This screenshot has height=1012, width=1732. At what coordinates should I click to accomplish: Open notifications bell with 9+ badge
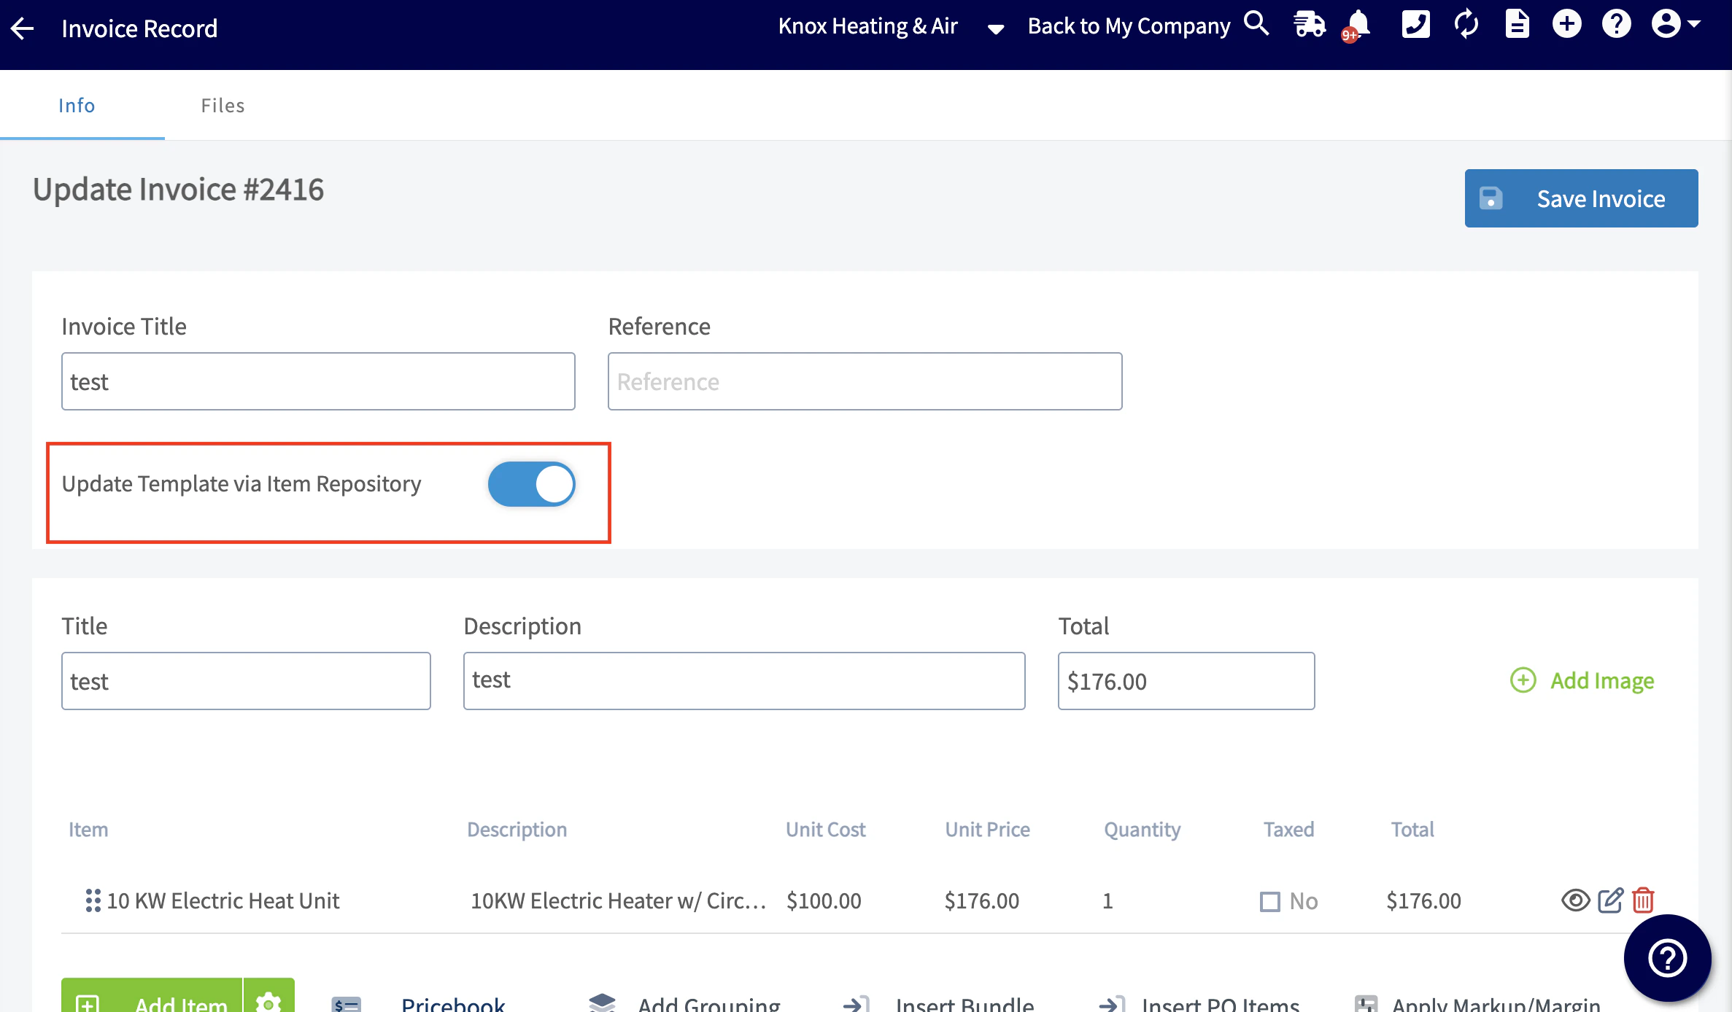coord(1357,26)
